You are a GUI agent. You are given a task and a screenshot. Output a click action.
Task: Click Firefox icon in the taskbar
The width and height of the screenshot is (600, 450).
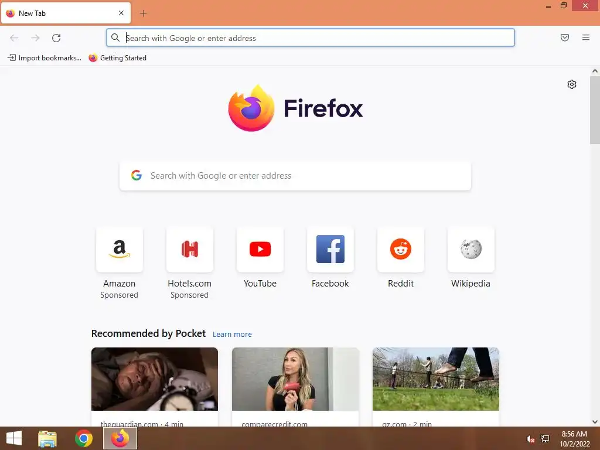[x=120, y=438]
